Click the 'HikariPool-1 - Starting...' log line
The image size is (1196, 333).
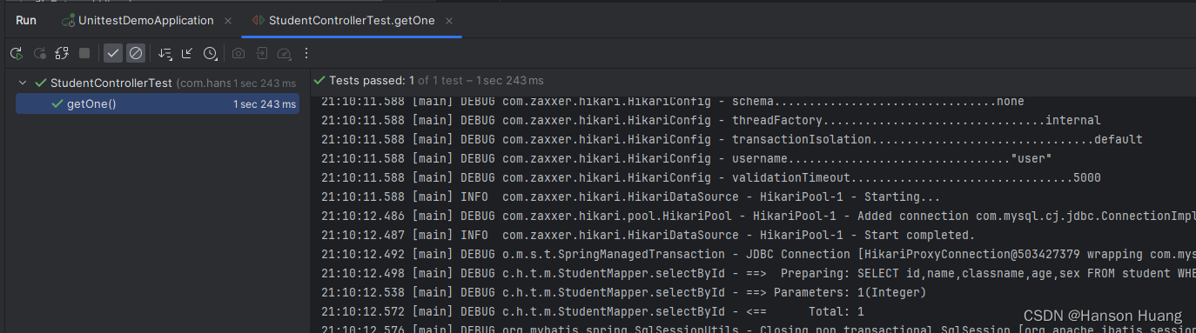(630, 196)
